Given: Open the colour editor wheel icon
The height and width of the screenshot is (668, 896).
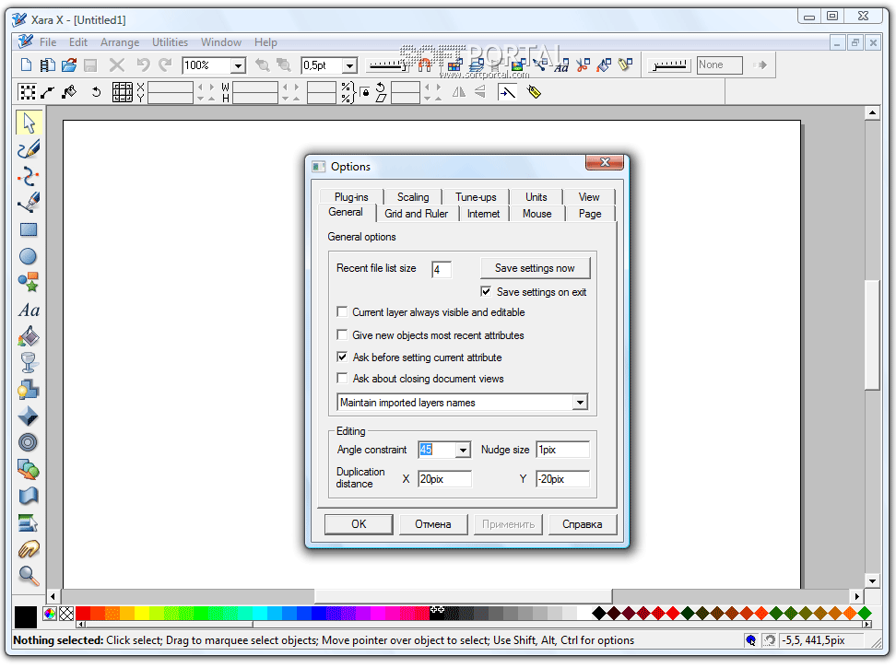Looking at the screenshot, I should (50, 614).
